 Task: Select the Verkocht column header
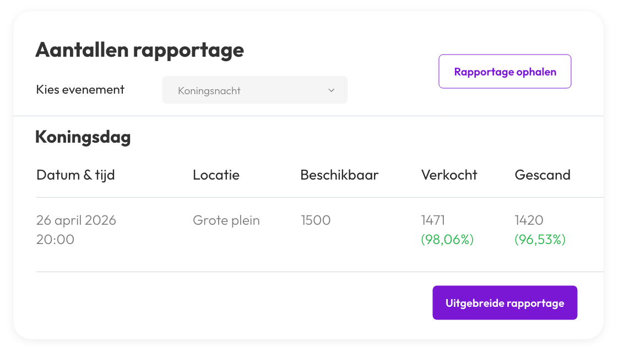(449, 175)
